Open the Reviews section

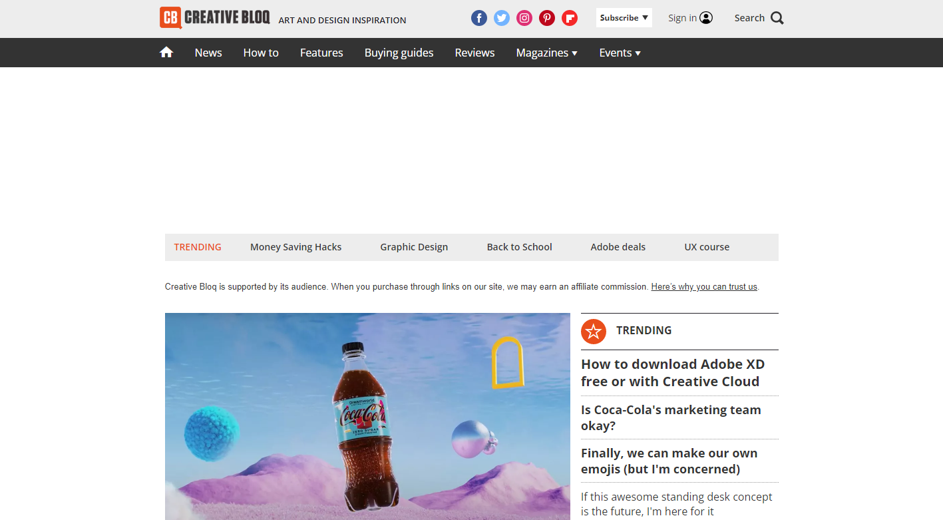click(x=475, y=53)
